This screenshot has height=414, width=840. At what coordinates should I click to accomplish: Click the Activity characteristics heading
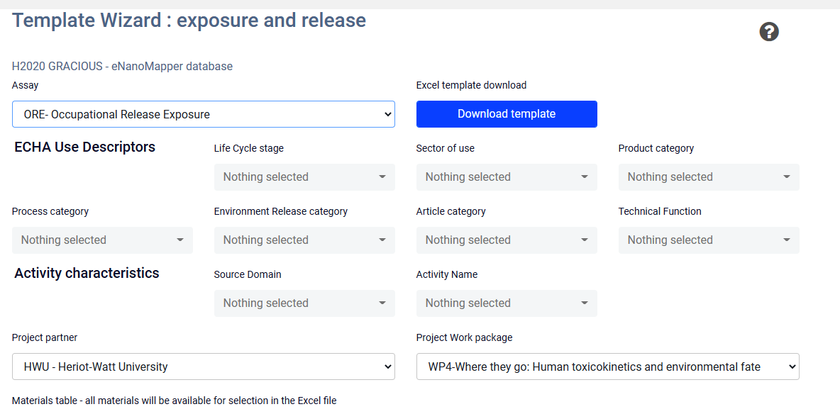coord(87,273)
